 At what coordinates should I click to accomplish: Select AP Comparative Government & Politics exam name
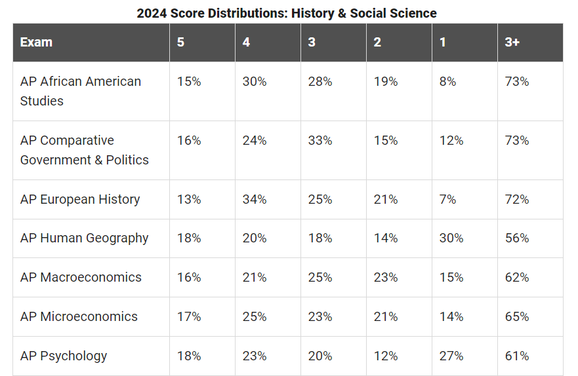point(84,150)
